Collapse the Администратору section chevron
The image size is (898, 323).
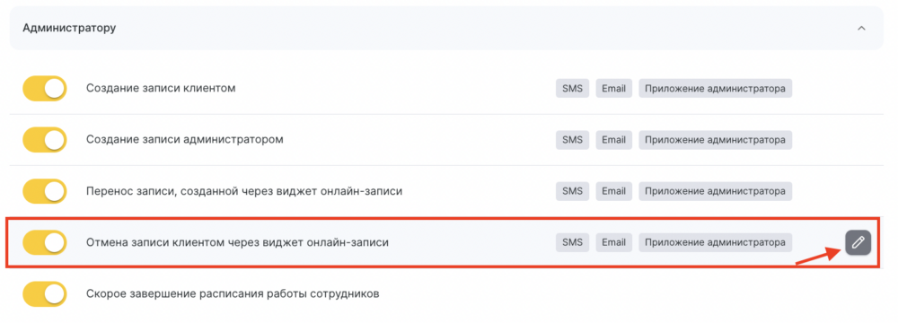(861, 28)
